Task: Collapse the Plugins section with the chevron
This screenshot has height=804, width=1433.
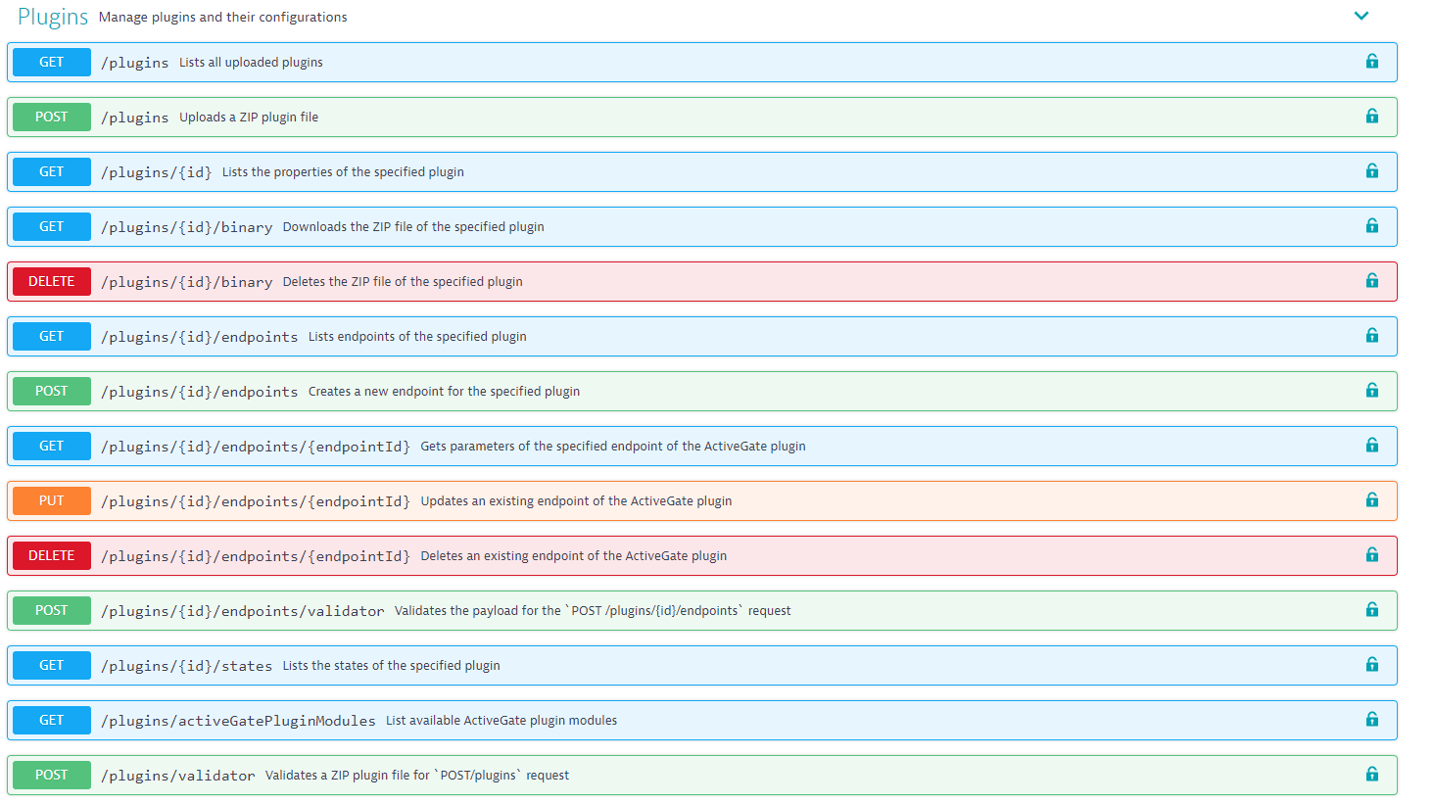Action: pos(1361,16)
